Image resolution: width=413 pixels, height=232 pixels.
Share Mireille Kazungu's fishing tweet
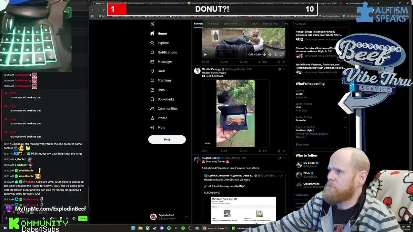pyautogui.click(x=284, y=151)
